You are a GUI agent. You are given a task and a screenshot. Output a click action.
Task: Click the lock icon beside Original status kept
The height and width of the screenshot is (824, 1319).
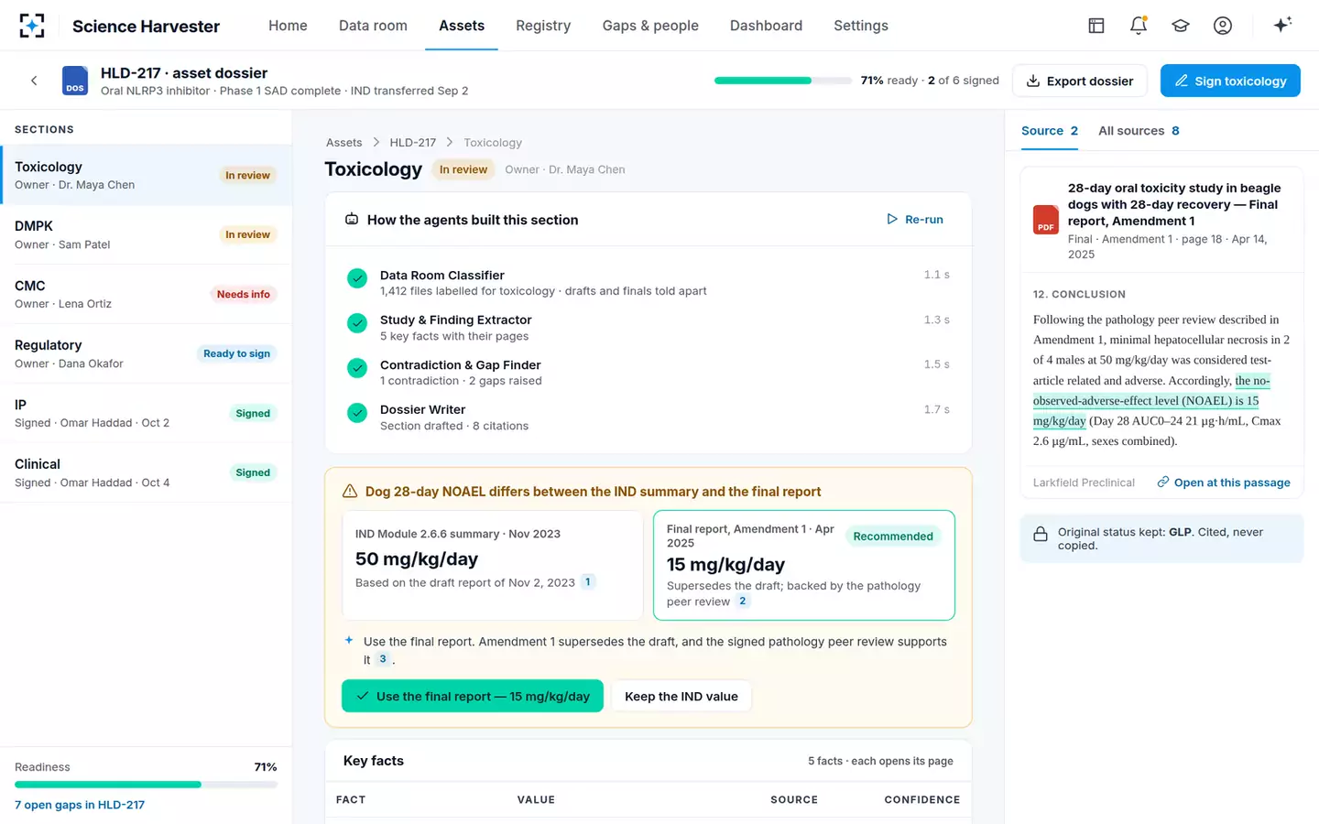[1041, 534]
